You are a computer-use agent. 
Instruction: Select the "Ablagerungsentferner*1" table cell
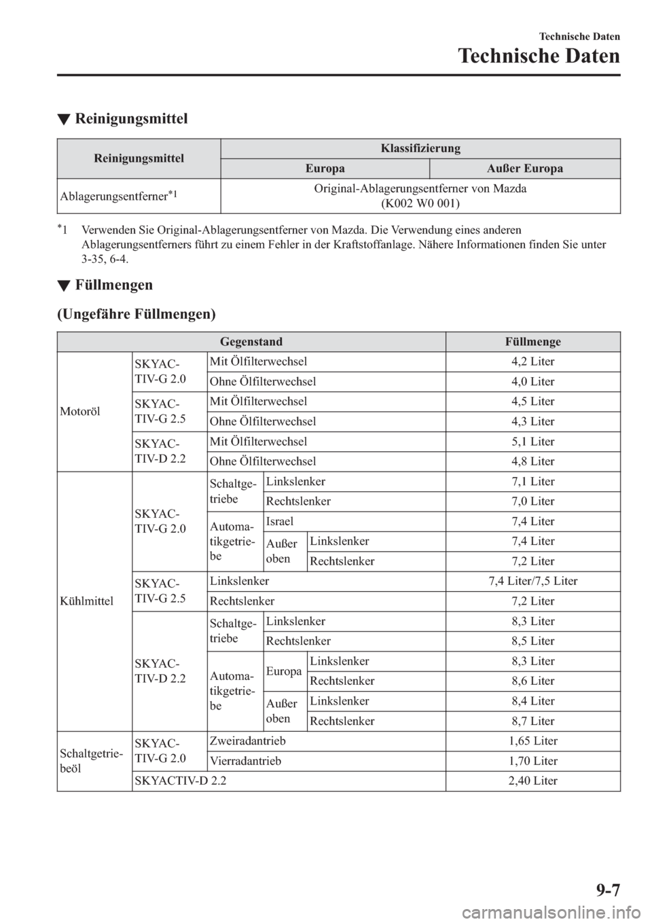tap(139, 196)
